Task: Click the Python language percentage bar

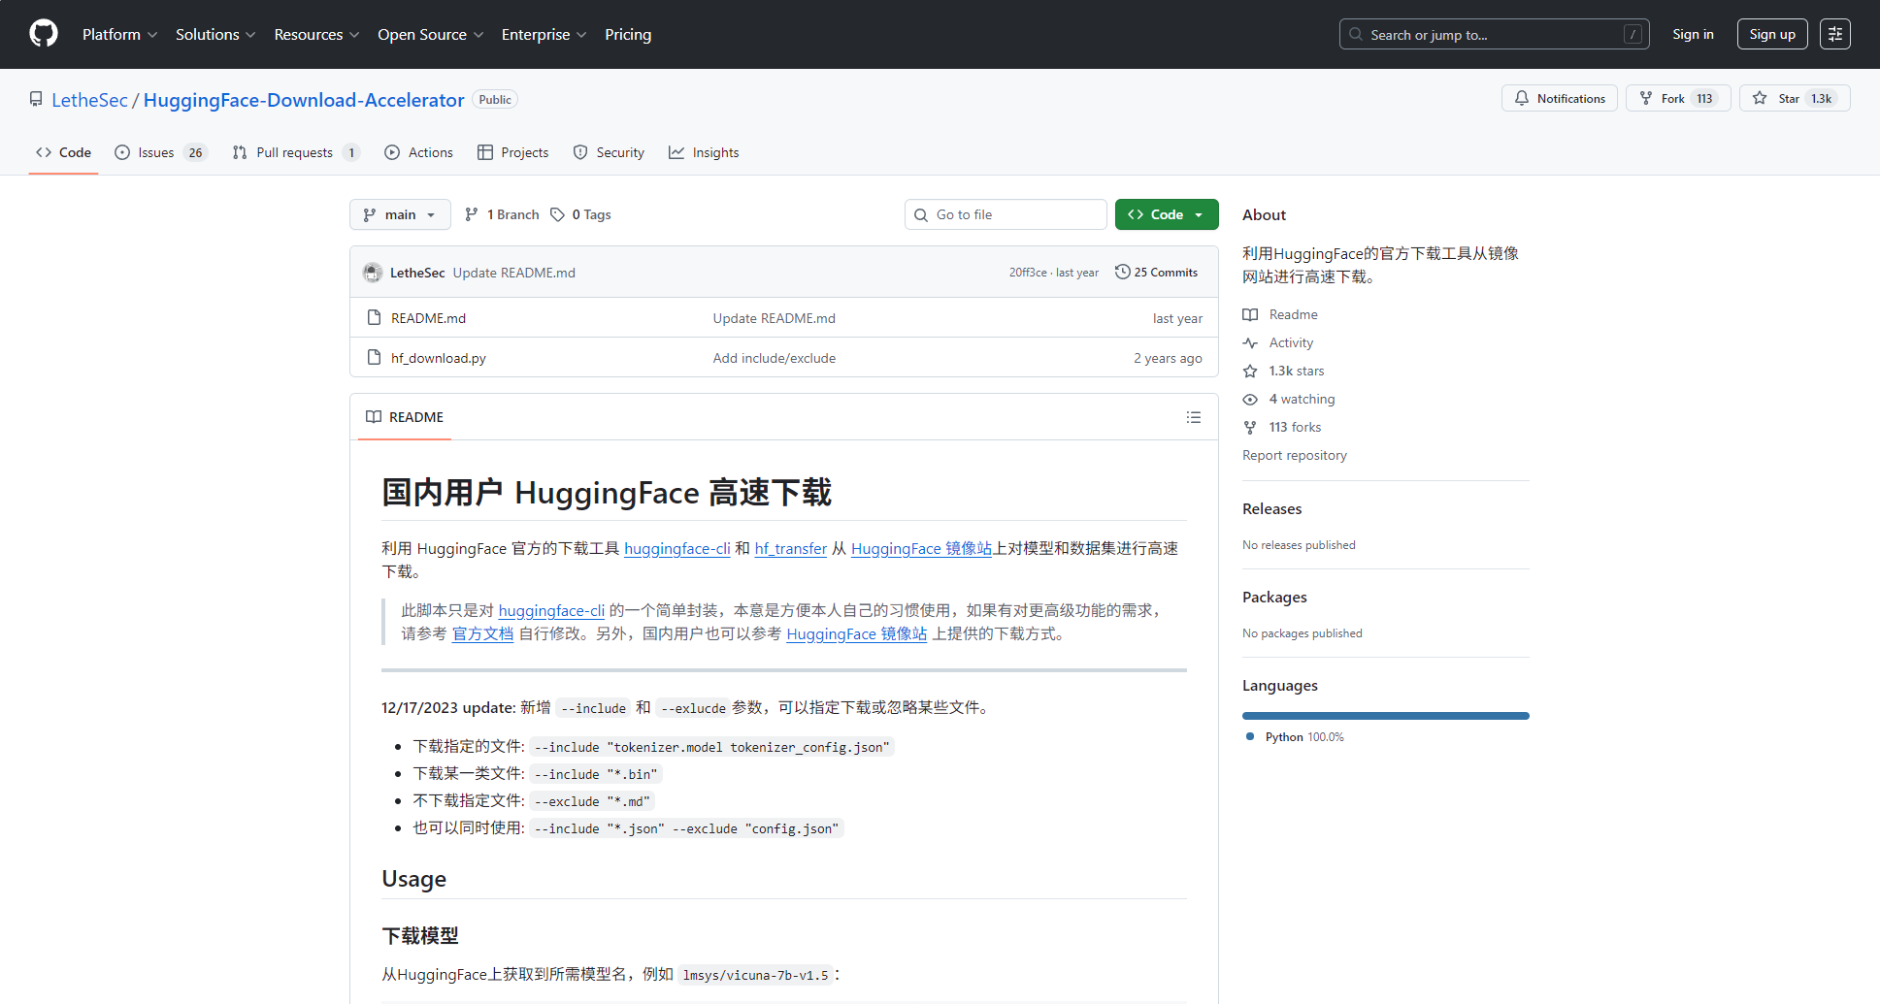Action: click(x=1385, y=715)
